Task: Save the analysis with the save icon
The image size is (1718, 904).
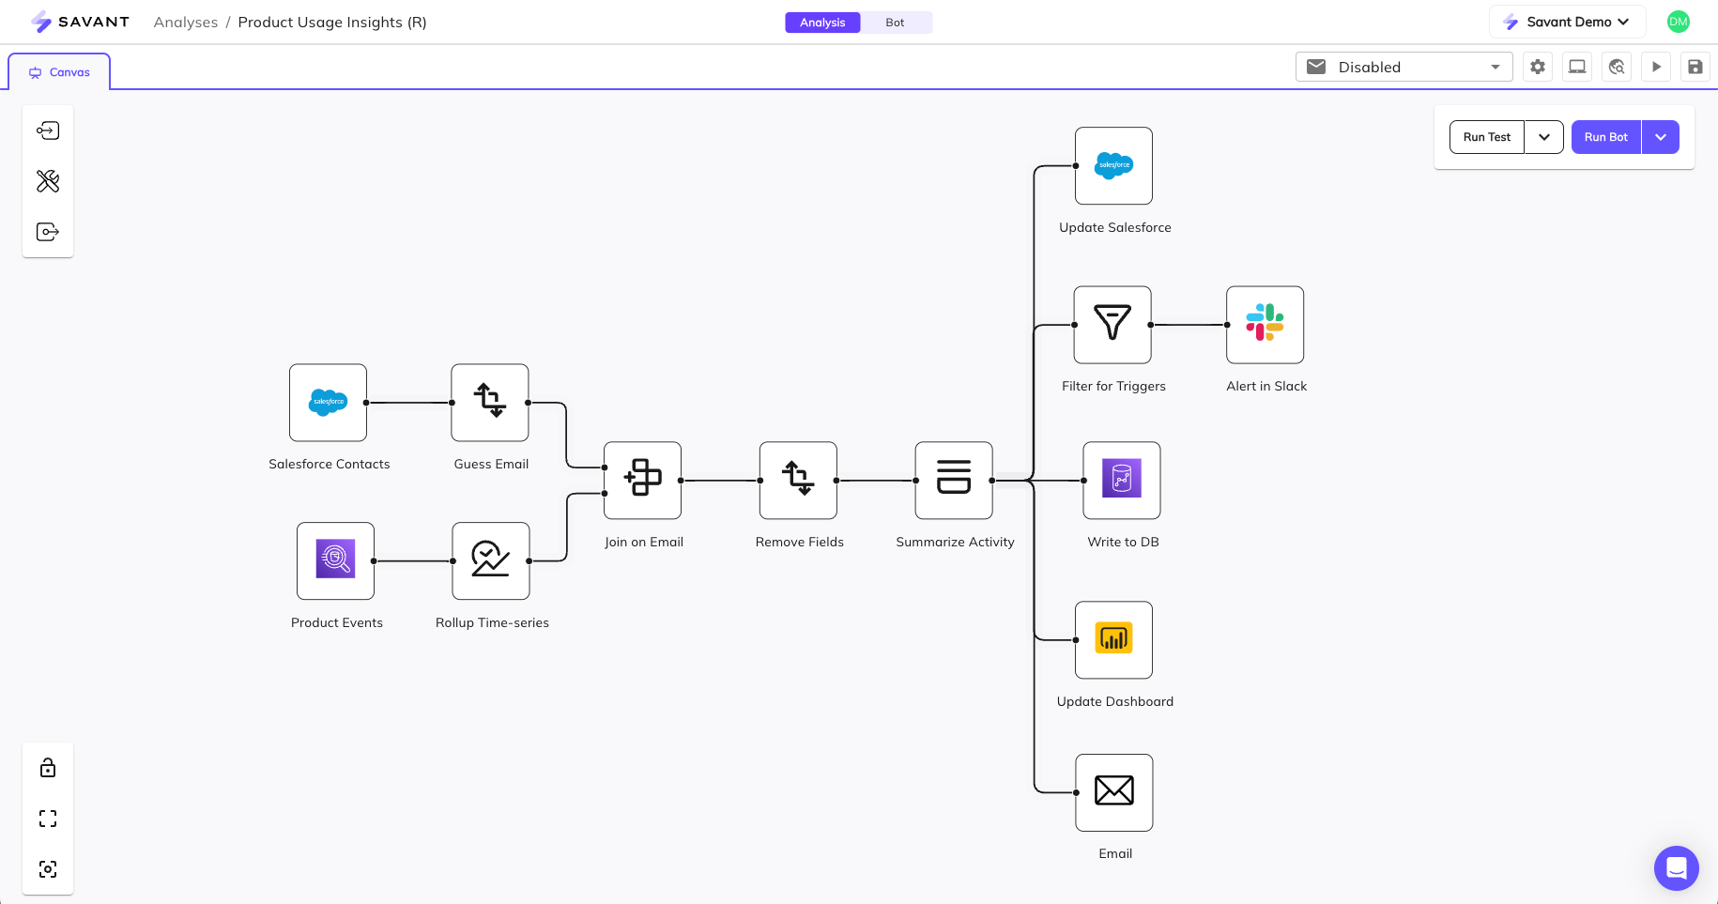Action: point(1695,67)
